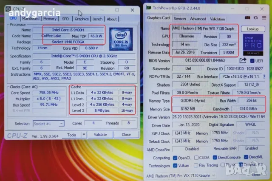
Task: Click the Release Date Jul 26, 2016 value
Action: pyautogui.click(x=185, y=52)
